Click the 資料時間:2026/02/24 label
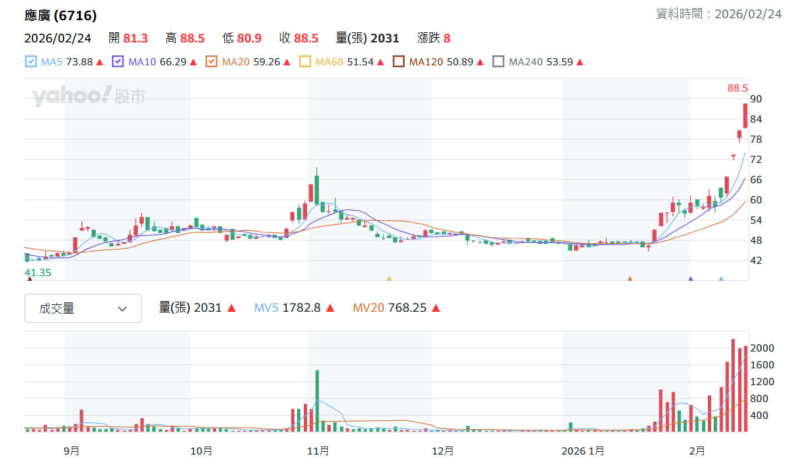The width and height of the screenshot is (788, 468). tap(719, 13)
